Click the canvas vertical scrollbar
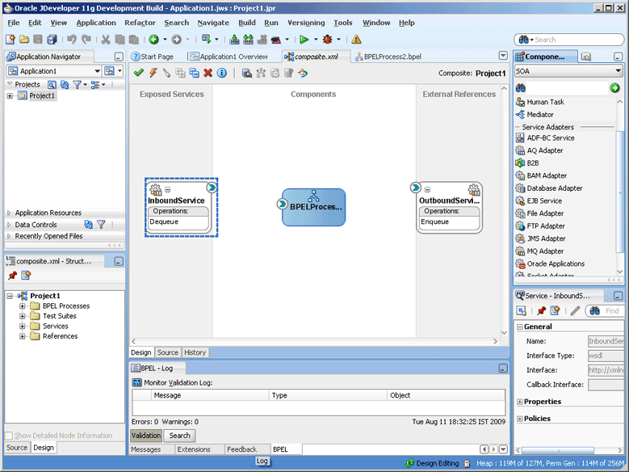Viewport: 629px width, 472px height. click(504, 210)
